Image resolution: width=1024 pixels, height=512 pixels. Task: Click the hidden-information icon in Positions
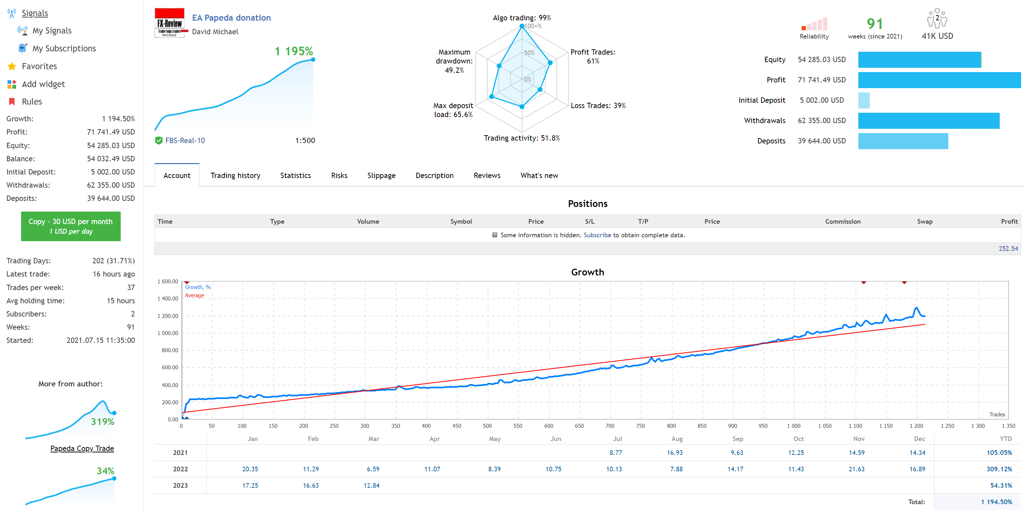(x=495, y=235)
